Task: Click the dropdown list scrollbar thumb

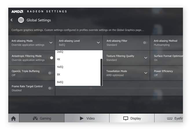Action: point(101,72)
